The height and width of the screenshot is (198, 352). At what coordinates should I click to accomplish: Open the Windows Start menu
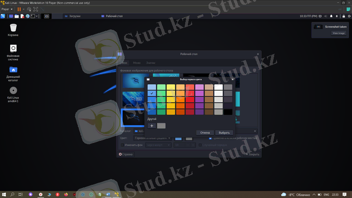[x=4, y=194]
